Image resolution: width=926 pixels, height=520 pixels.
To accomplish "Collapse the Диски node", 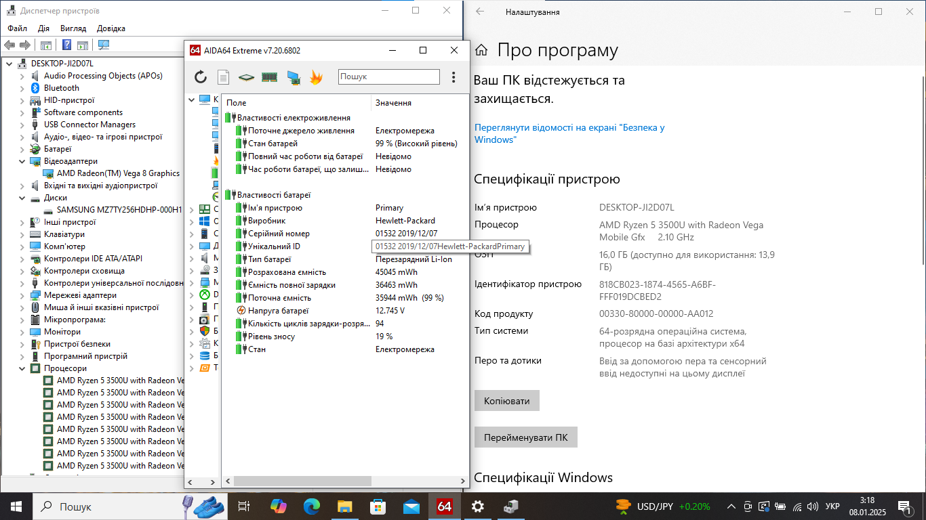I will click(x=22, y=198).
